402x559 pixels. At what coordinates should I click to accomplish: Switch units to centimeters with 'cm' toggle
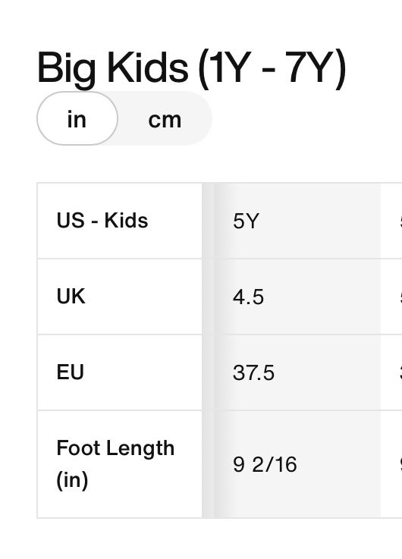point(165,119)
